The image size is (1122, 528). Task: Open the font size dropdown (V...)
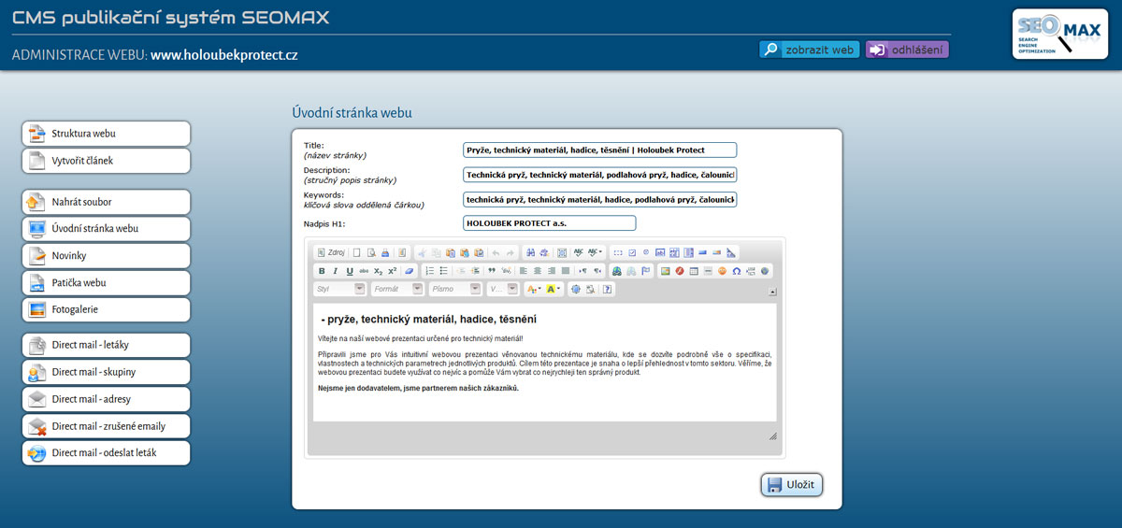(x=503, y=289)
